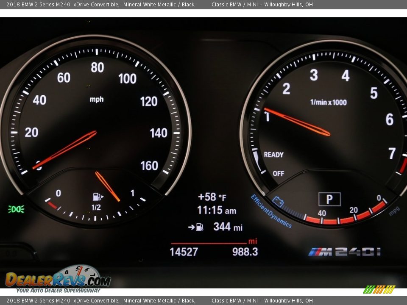Click the +58 °F temperature display
The height and width of the screenshot is (305, 407).
click(x=212, y=197)
